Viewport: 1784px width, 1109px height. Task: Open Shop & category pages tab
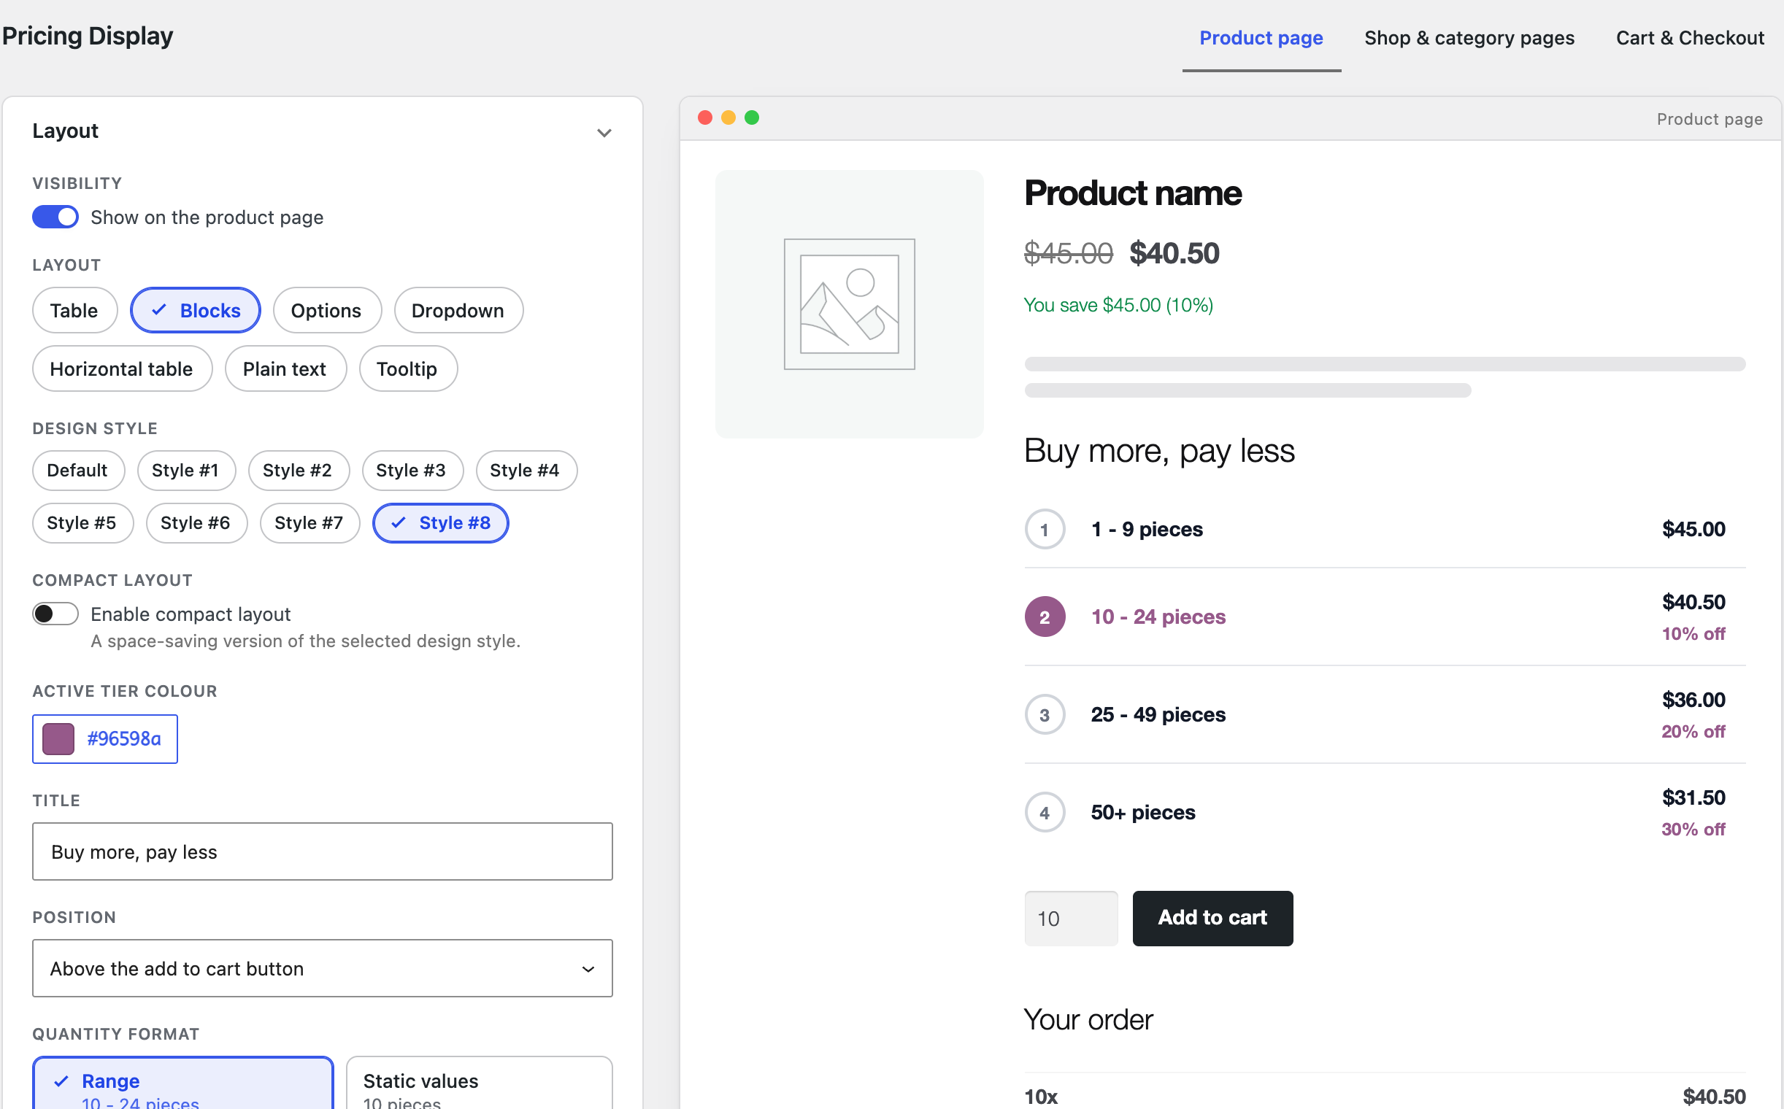pyautogui.click(x=1469, y=38)
